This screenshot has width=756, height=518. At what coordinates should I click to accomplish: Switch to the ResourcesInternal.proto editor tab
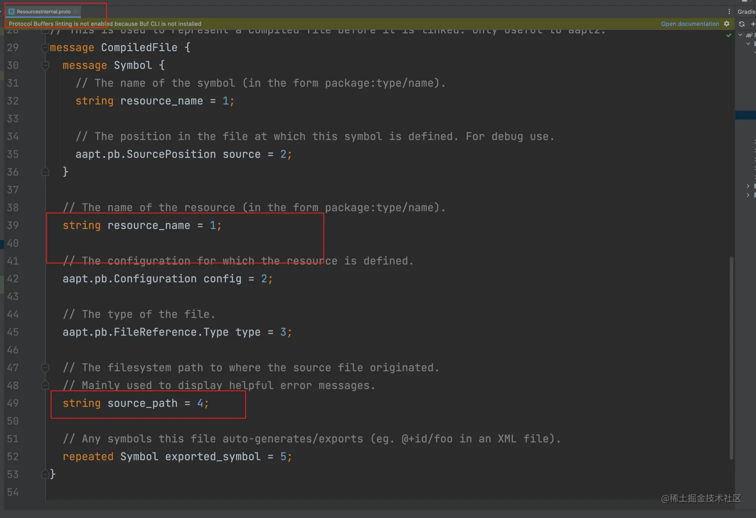[x=43, y=11]
